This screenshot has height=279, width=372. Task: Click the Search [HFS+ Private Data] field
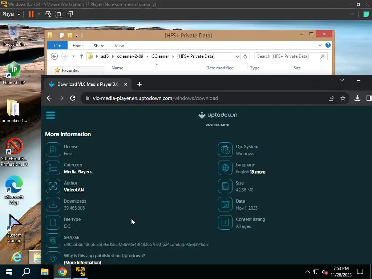pos(291,56)
